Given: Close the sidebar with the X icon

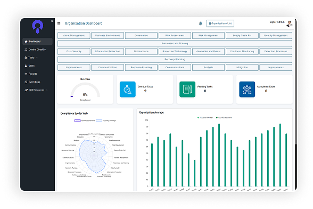Looking at the screenshot, I should (52, 21).
